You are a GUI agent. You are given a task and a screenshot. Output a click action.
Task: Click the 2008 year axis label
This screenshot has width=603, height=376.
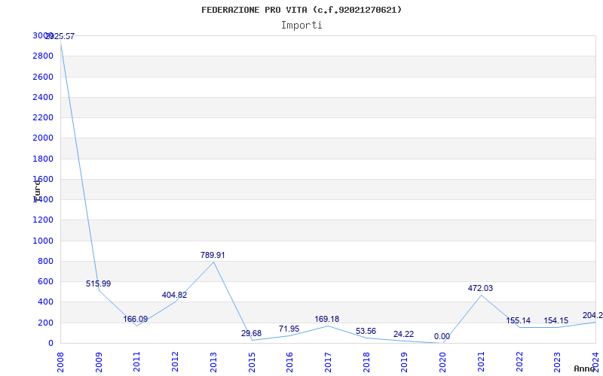(60, 362)
